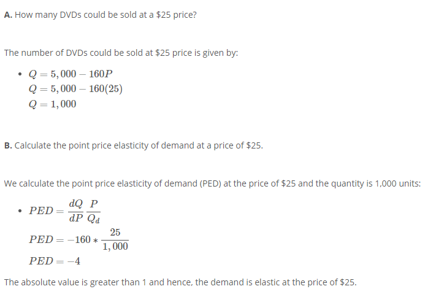Click the words 'quantity is 1,000 units'
425x297 pixels.
(x=376, y=183)
